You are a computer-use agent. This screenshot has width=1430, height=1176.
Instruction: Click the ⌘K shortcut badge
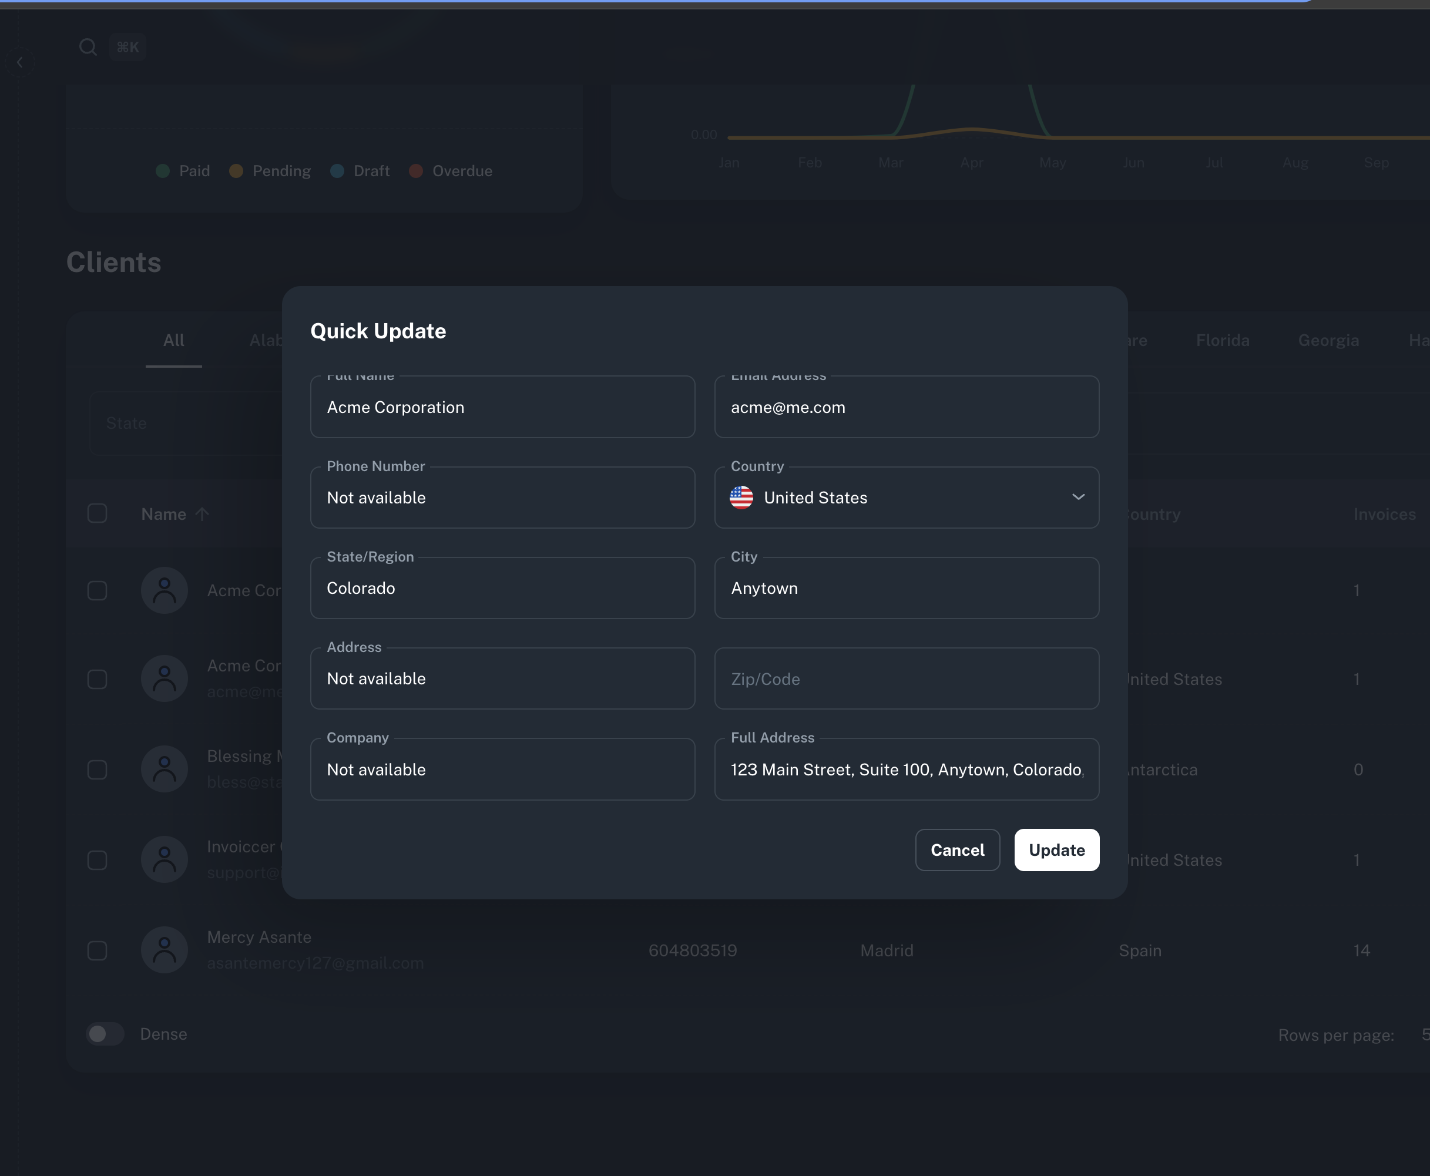tap(127, 47)
